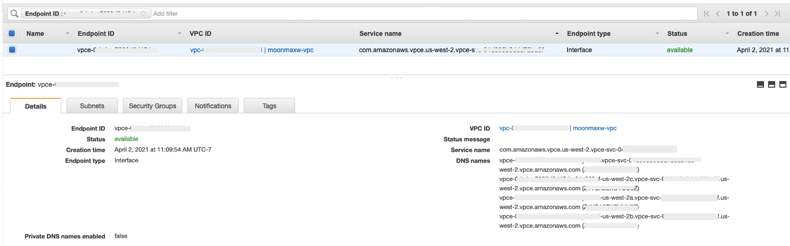Go to next page of results

pyautogui.click(x=766, y=14)
